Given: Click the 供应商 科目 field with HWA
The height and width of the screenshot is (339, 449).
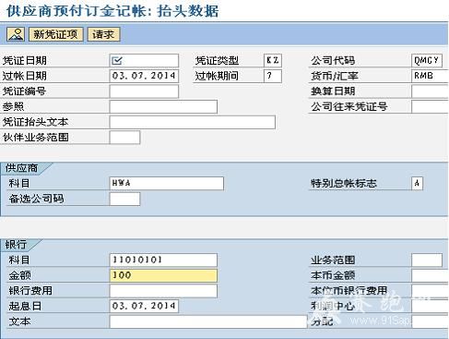Looking at the screenshot, I should [167, 183].
